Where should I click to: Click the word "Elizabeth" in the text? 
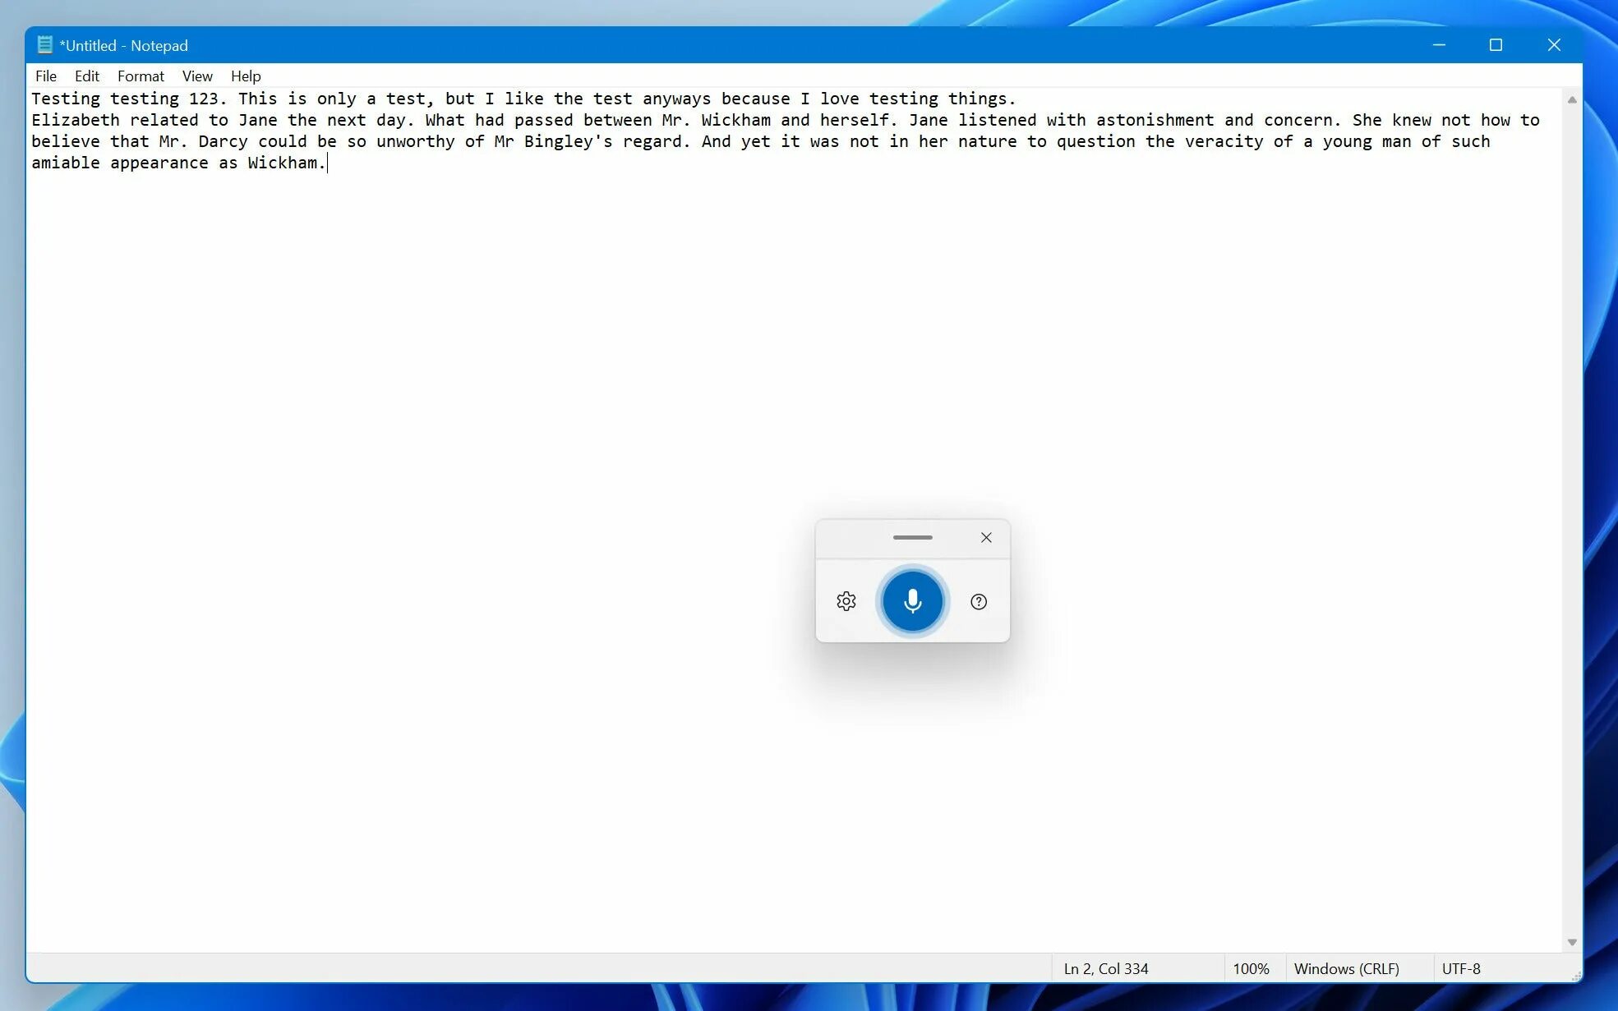pyautogui.click(x=75, y=120)
